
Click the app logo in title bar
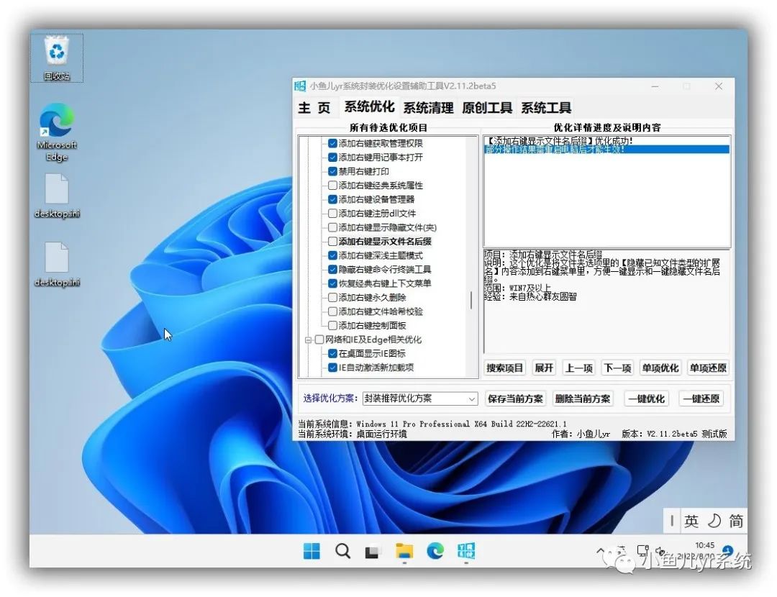tap(300, 86)
